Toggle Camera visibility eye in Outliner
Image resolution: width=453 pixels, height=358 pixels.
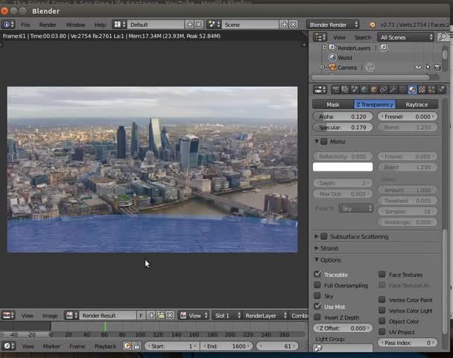point(418,67)
